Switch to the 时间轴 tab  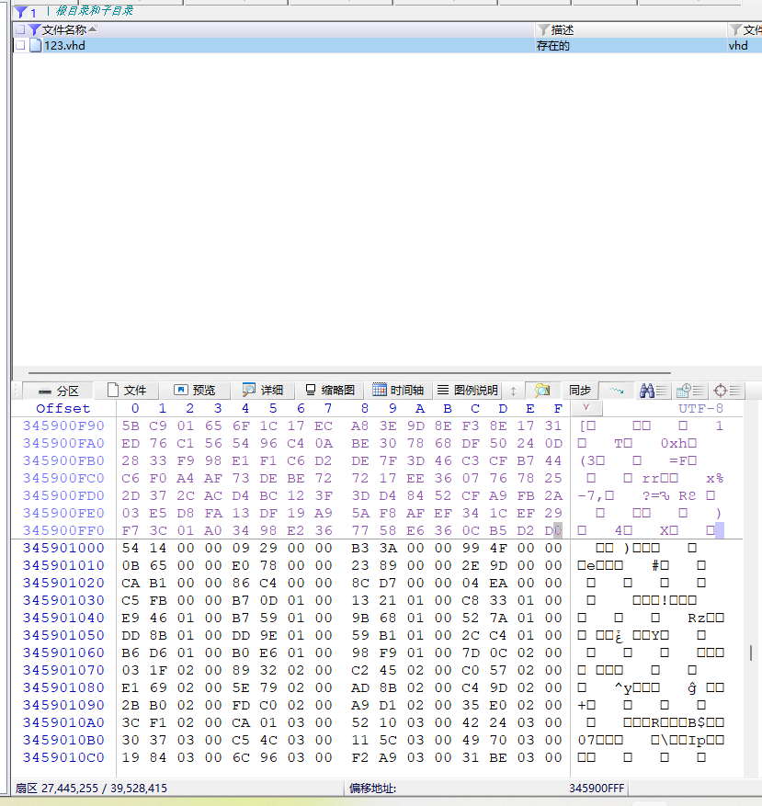(x=398, y=391)
